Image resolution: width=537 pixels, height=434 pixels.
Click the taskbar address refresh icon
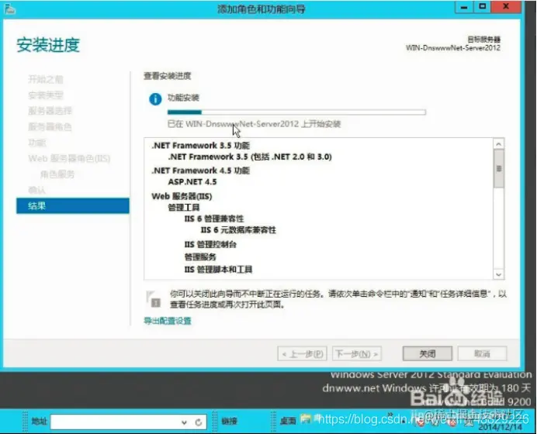(199, 422)
